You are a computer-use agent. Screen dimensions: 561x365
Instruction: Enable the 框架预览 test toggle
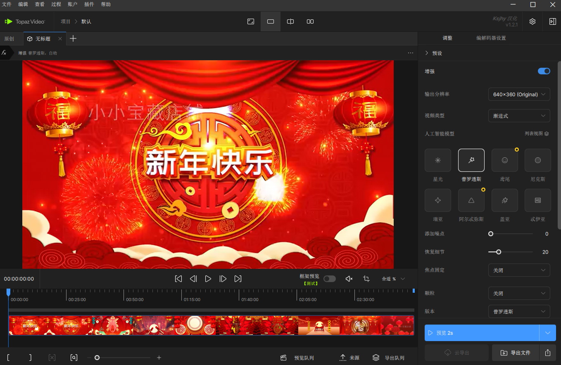point(329,279)
